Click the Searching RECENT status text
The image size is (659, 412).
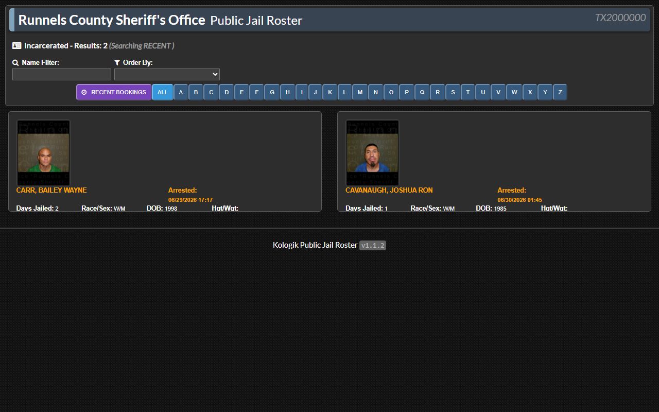tap(142, 46)
